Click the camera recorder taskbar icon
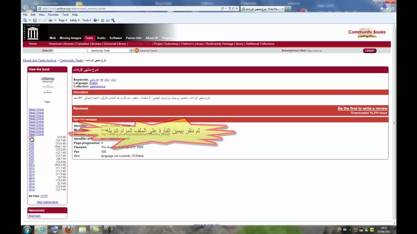417x234 pixels. click(110, 229)
